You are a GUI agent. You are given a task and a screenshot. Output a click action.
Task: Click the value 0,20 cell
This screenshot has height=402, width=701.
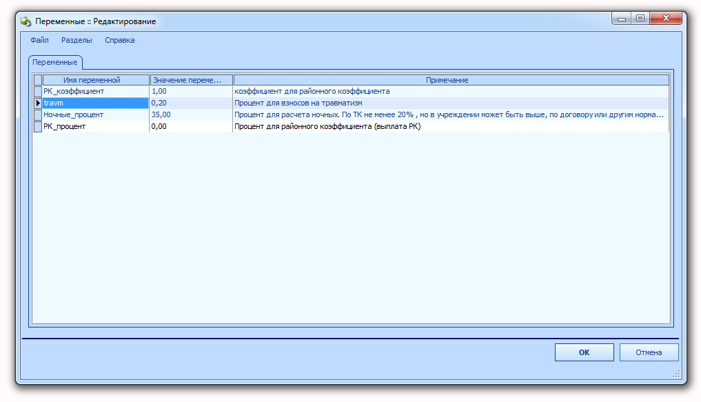coord(191,103)
